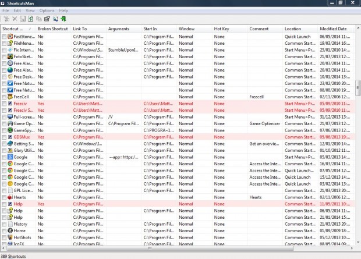Click the Hearts row icon
This screenshot has width=361, height=259.
pos(10,197)
